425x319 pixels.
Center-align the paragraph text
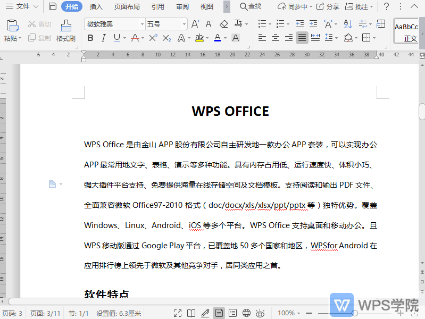coord(276,38)
